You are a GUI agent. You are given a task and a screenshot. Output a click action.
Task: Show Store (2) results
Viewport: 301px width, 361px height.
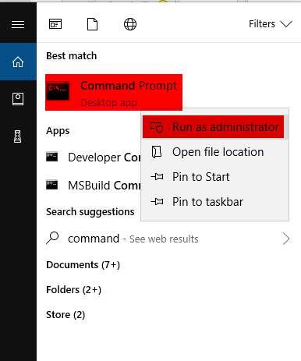click(x=66, y=315)
